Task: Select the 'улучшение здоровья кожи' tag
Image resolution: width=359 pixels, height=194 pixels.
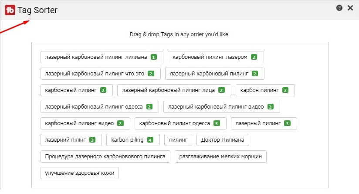Action: pos(79,173)
